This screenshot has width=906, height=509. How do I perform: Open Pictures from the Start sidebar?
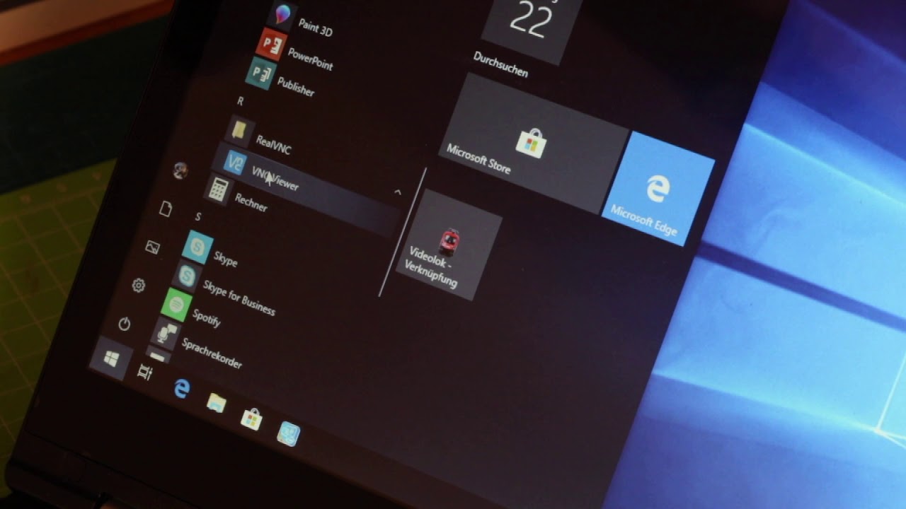(x=152, y=247)
